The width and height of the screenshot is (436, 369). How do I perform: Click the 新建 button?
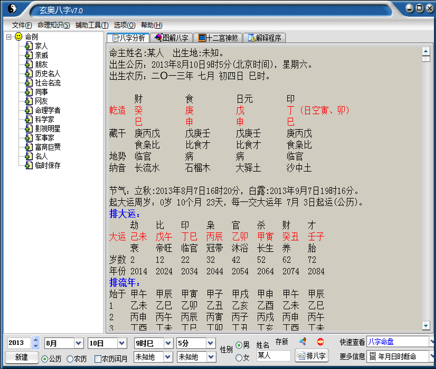pyautogui.click(x=21, y=357)
